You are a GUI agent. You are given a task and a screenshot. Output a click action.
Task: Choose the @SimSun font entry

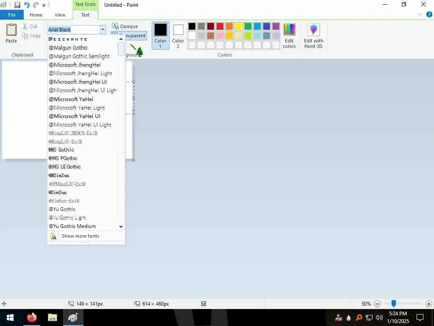click(83, 192)
